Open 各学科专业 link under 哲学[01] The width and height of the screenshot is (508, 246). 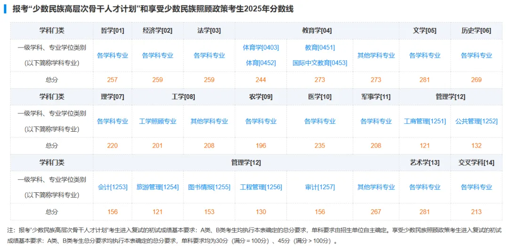112,56
